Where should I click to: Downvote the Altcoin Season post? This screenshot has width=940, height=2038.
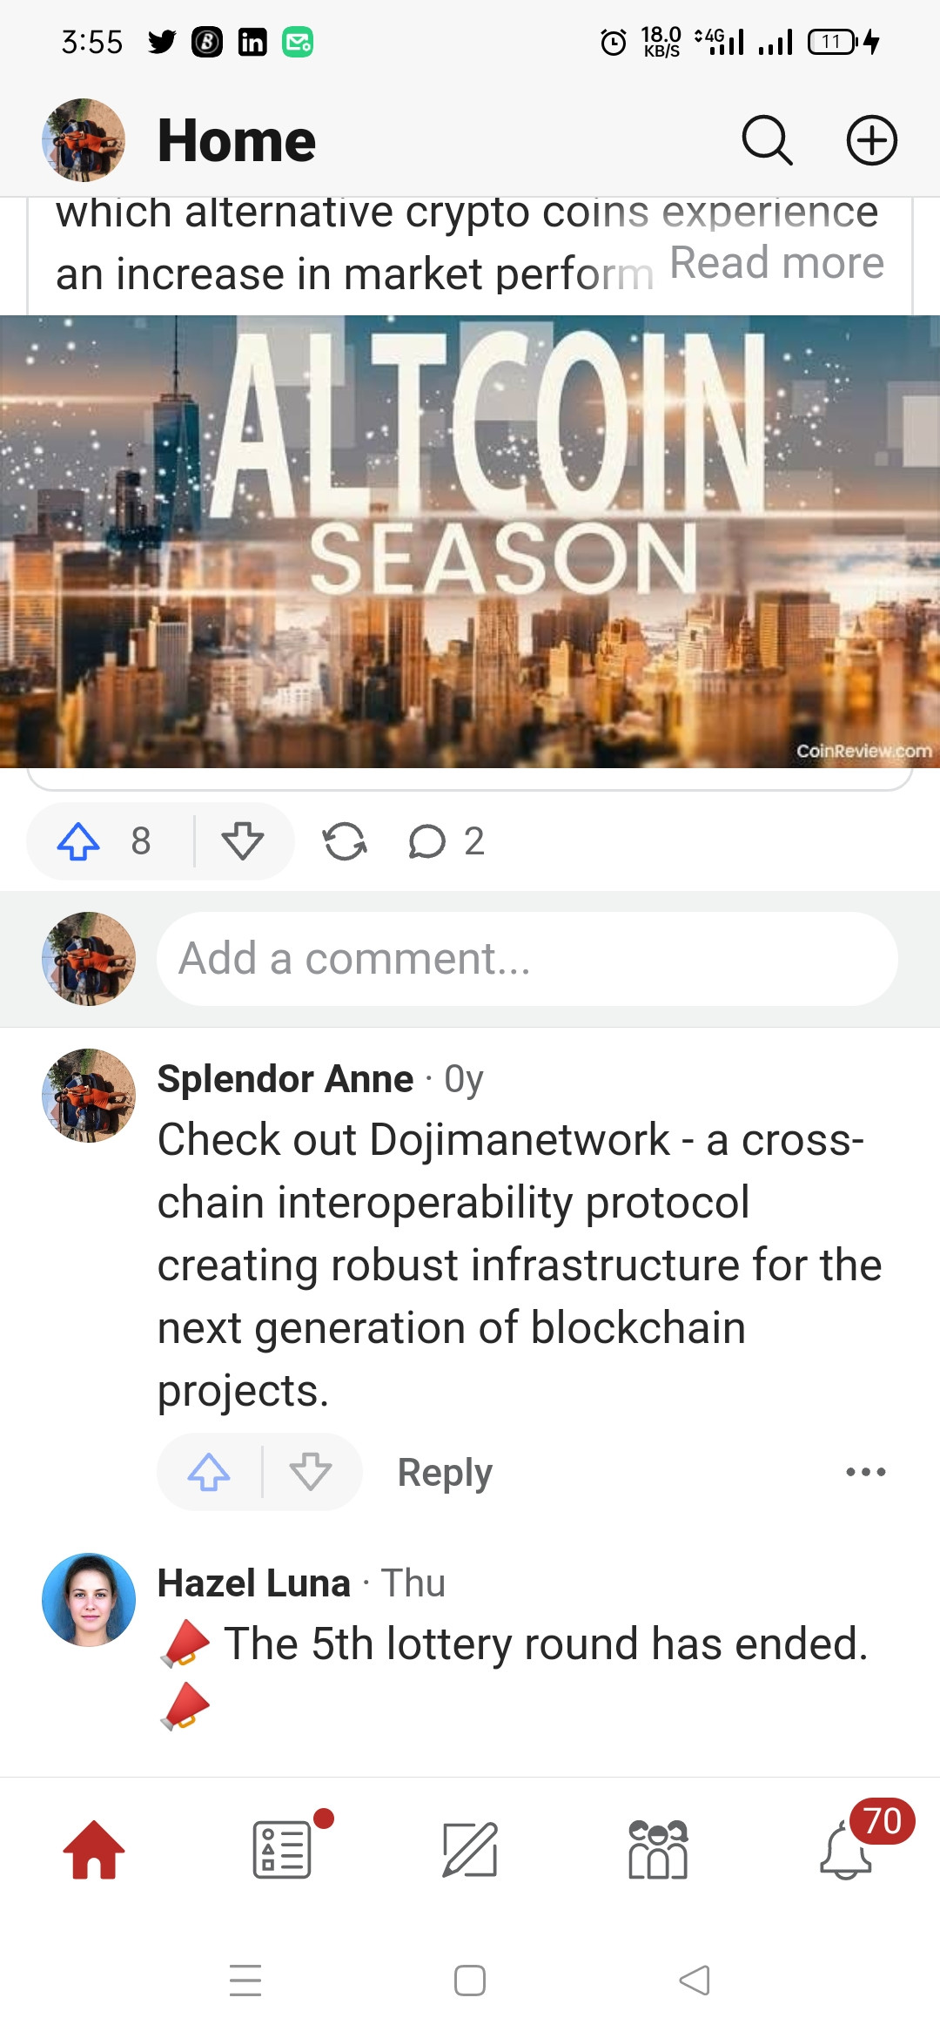pyautogui.click(x=243, y=841)
